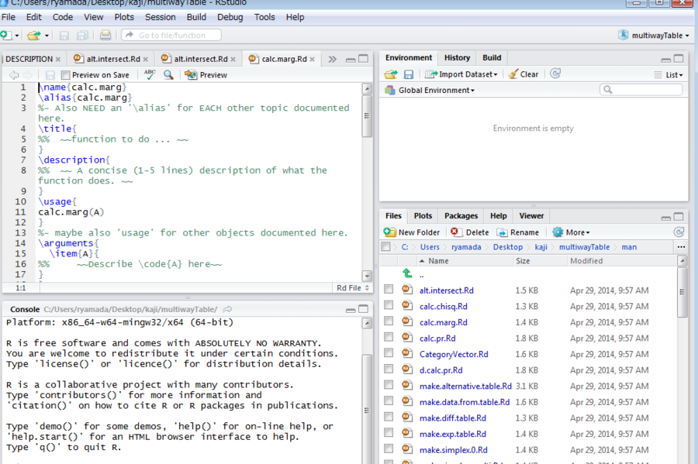Click the Print icon in main toolbar

[x=105, y=35]
